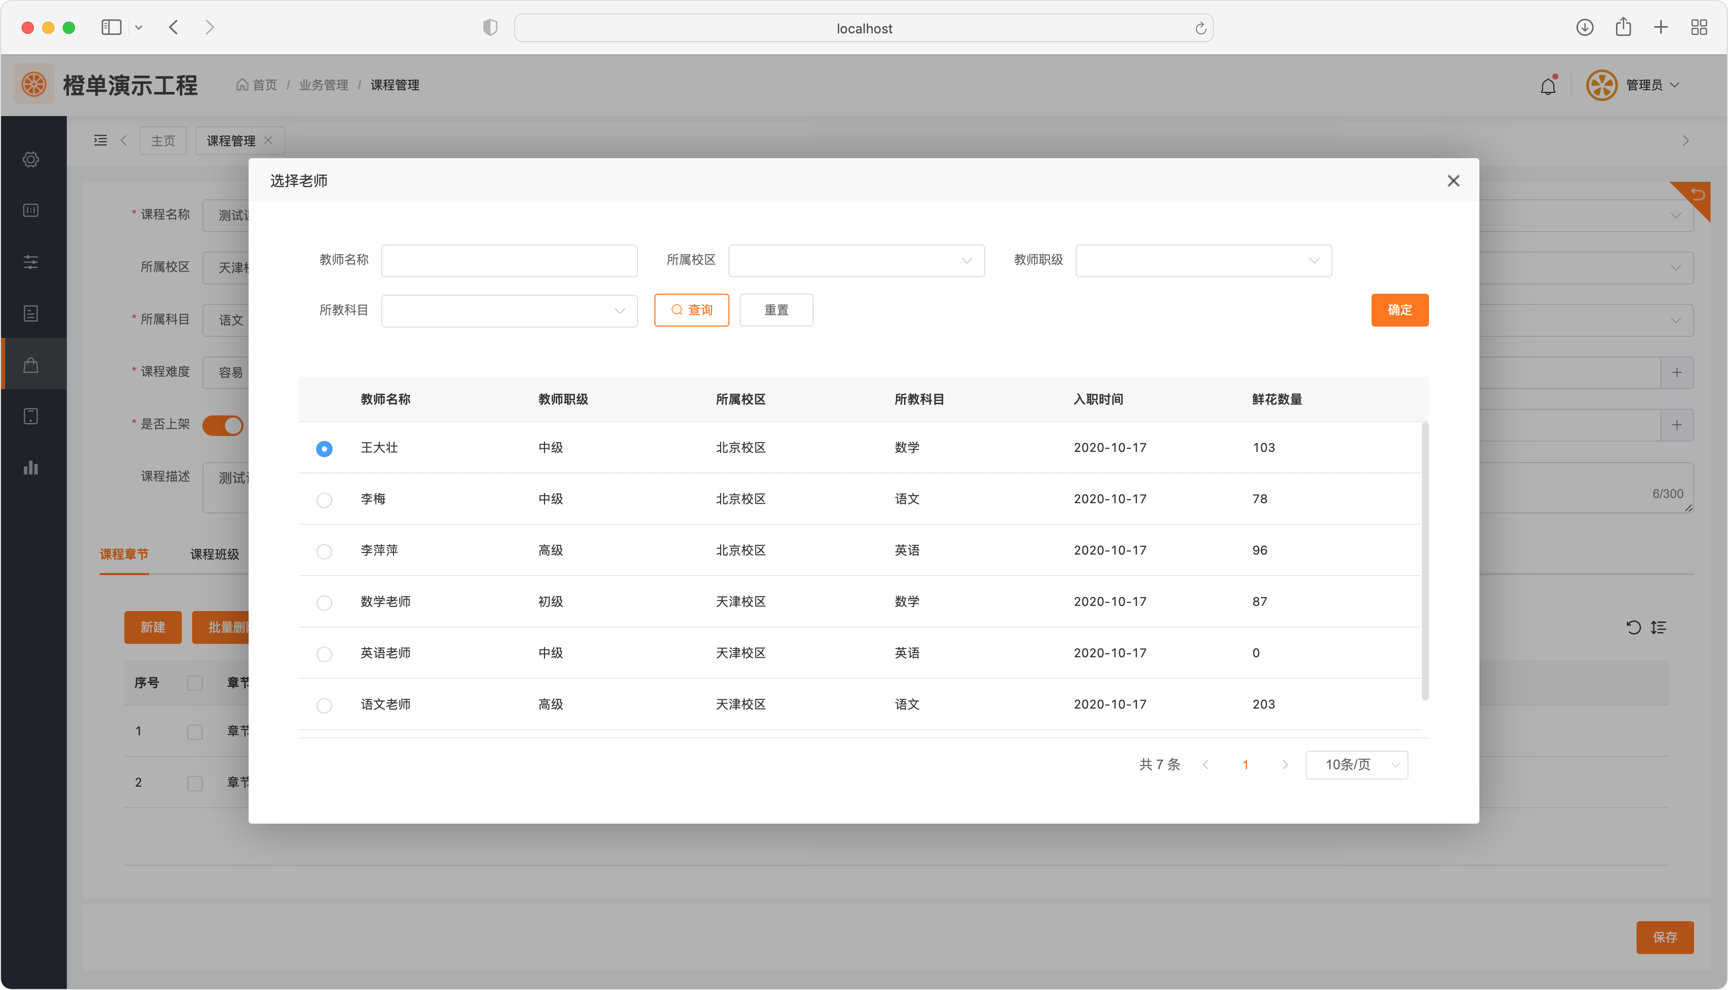Collapse the menu with the fold icon
This screenshot has height=990, width=1728.
coord(101,140)
